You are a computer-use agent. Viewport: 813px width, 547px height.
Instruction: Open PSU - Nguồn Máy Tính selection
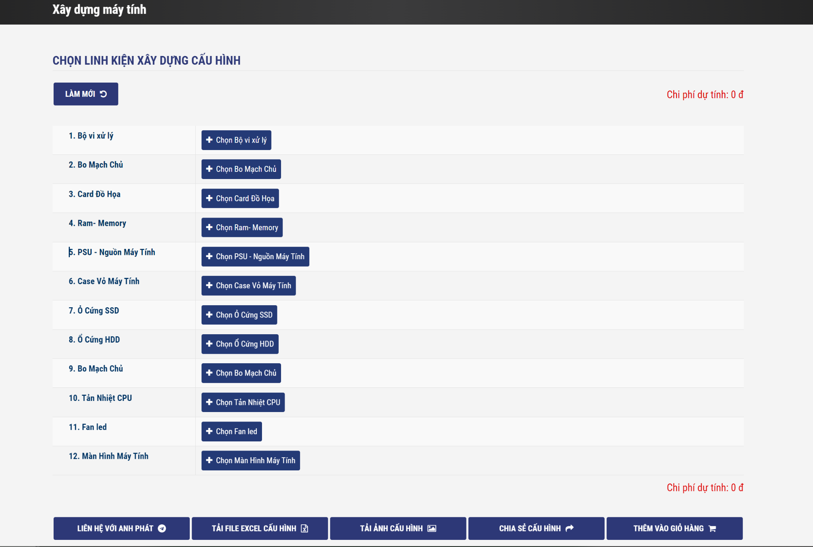255,256
